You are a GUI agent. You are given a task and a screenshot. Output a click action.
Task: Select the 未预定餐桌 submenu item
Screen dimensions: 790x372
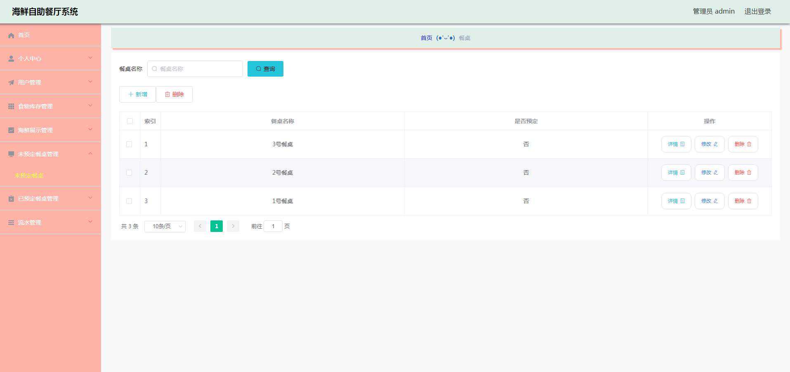(x=29, y=175)
